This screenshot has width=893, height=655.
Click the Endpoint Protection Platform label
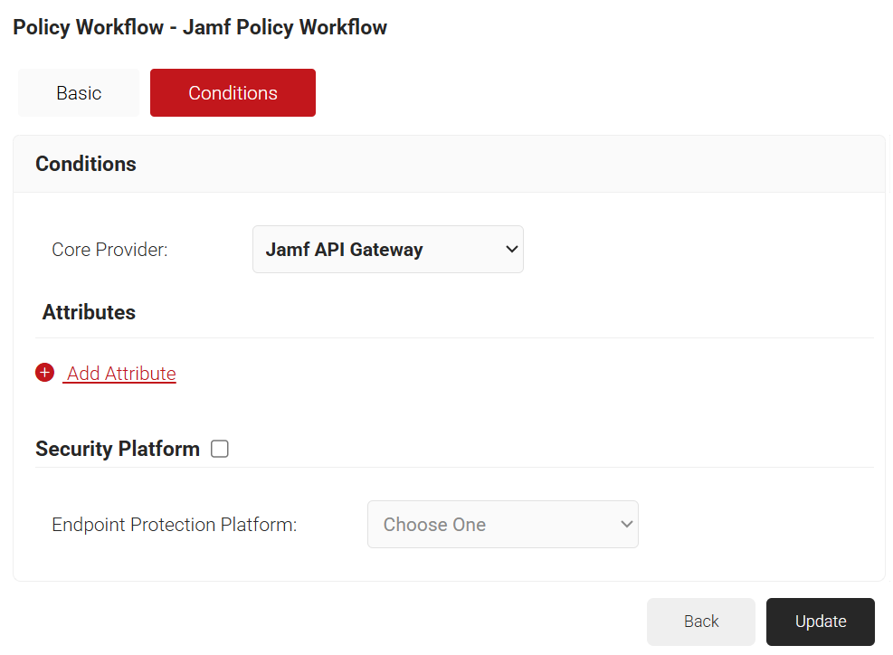coord(175,525)
